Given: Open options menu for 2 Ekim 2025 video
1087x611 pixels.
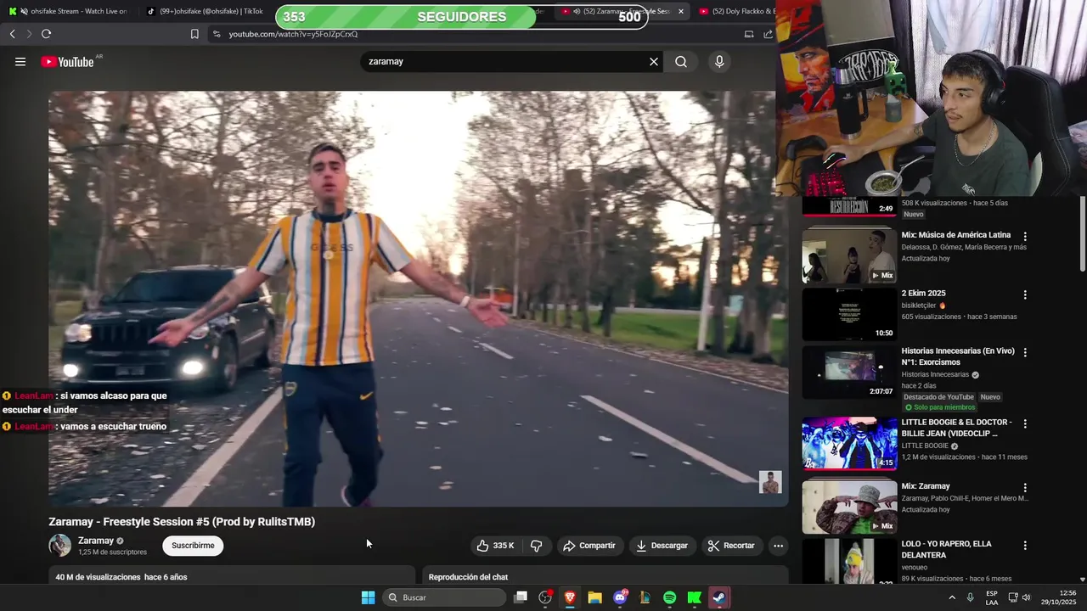Looking at the screenshot, I should 1025,294.
